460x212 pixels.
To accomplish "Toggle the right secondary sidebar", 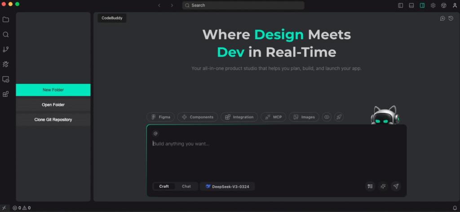I will pos(422,5).
